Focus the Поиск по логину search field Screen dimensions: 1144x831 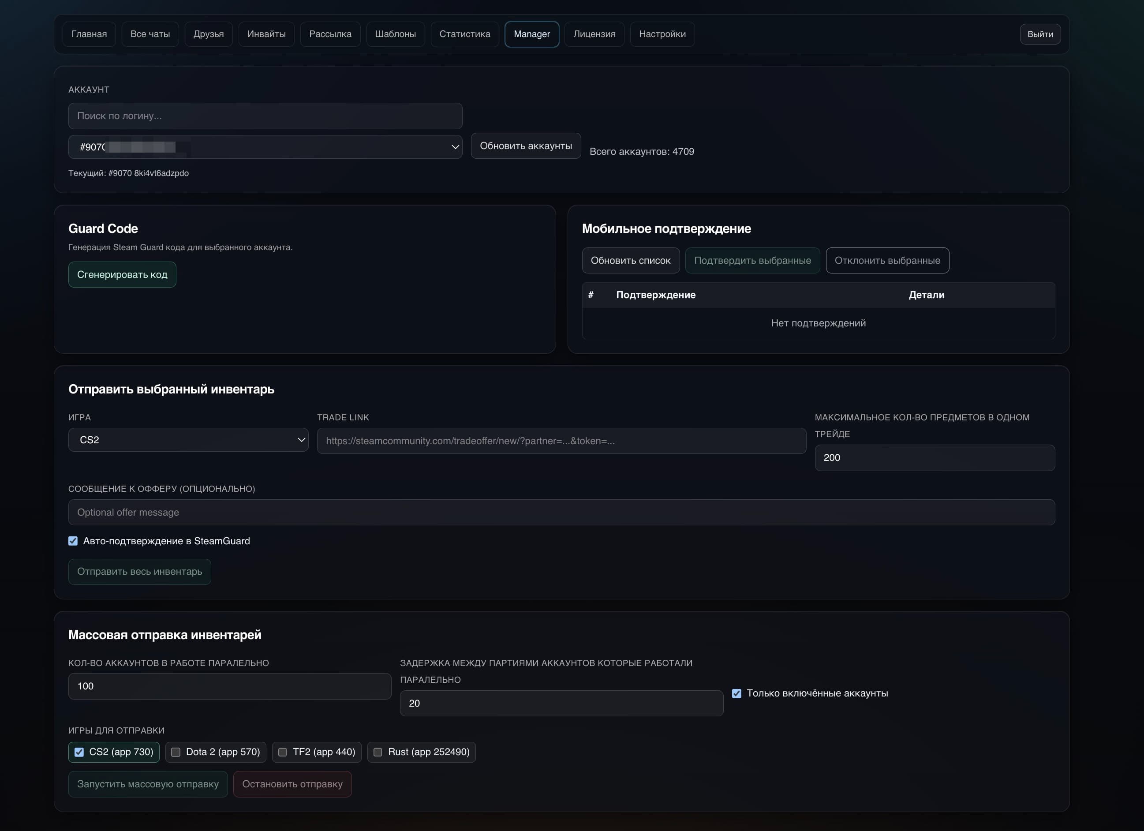tap(265, 116)
